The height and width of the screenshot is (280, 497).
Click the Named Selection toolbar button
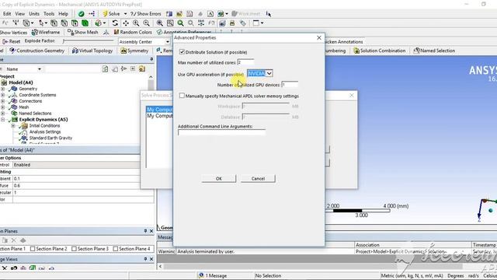[x=434, y=51]
